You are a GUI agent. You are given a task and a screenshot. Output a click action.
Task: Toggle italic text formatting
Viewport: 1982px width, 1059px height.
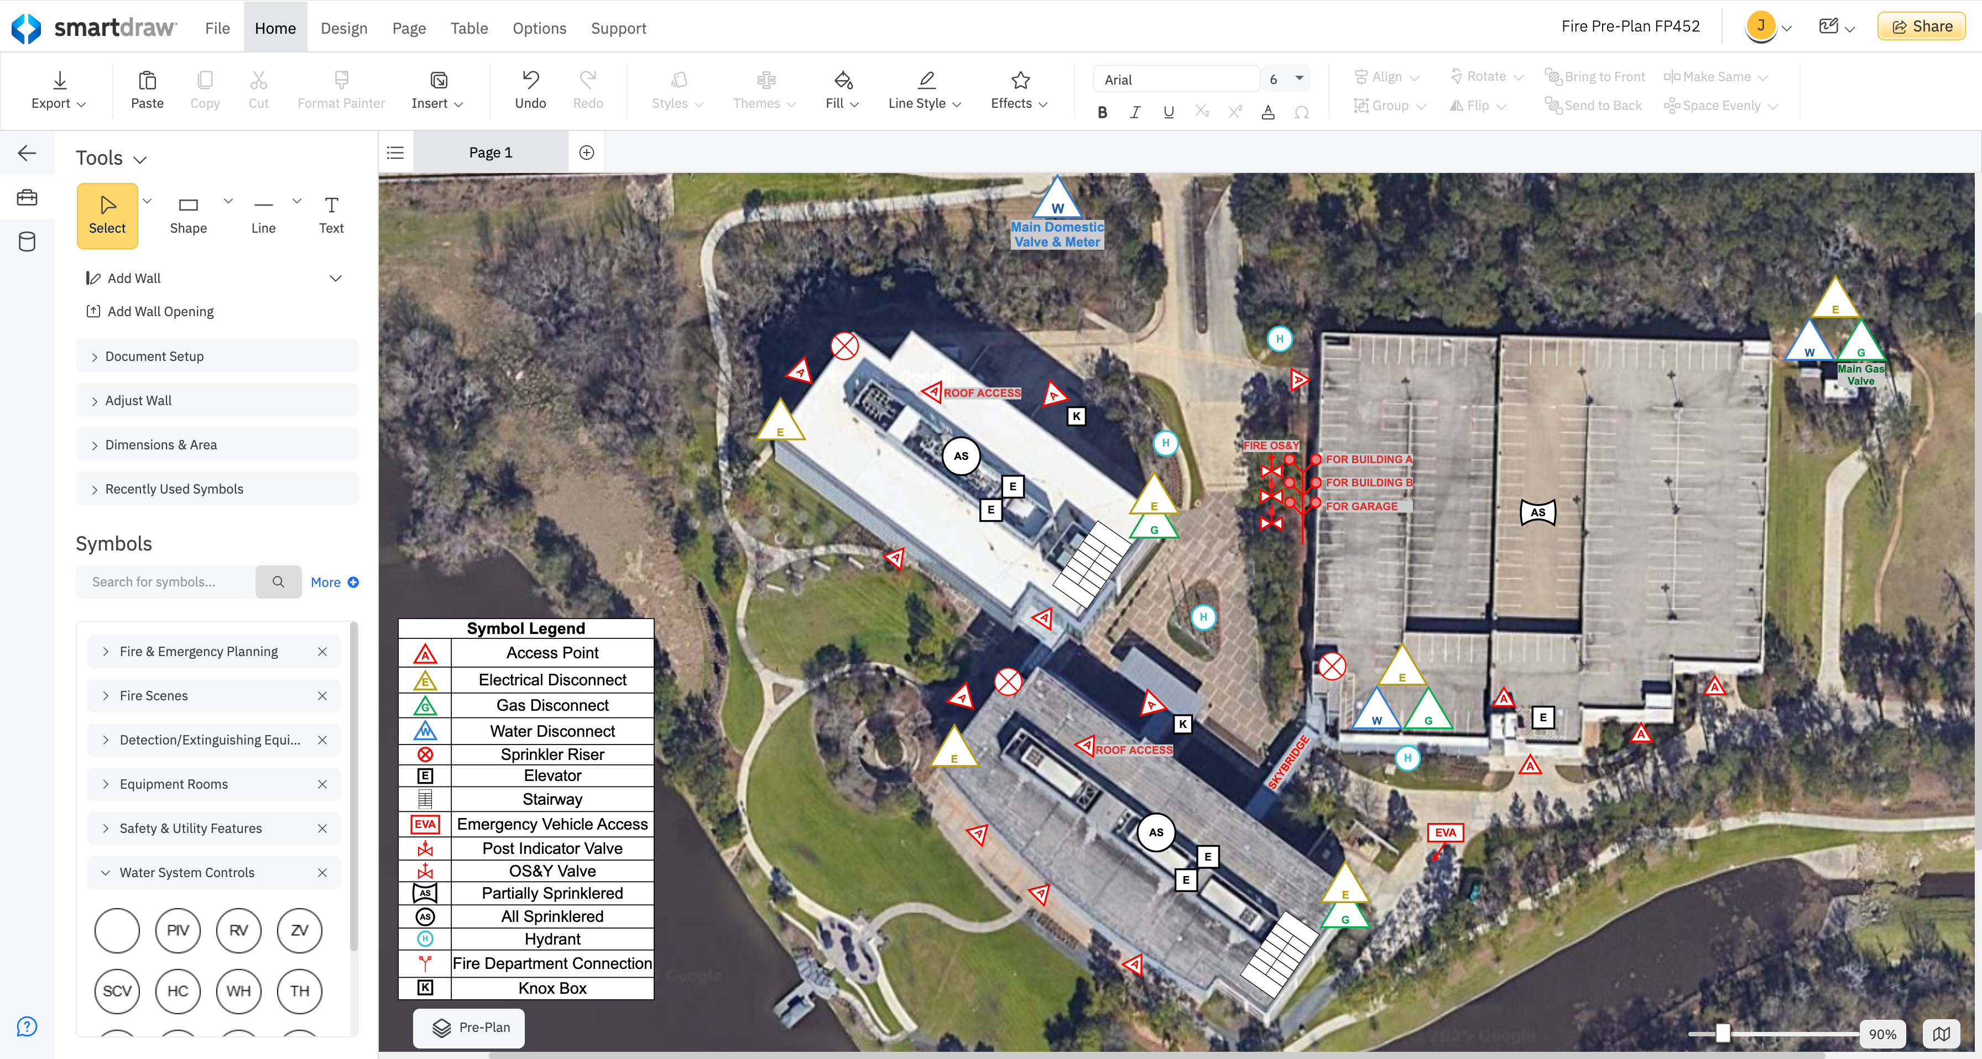pos(1135,112)
